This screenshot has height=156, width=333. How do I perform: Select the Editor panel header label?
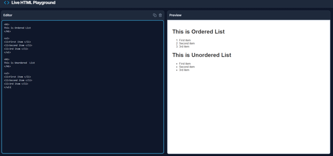point(8,15)
